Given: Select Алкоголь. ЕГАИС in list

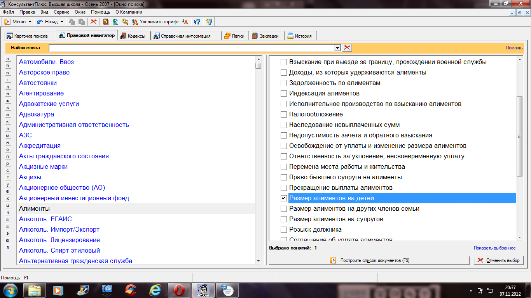Looking at the screenshot, I should point(45,219).
